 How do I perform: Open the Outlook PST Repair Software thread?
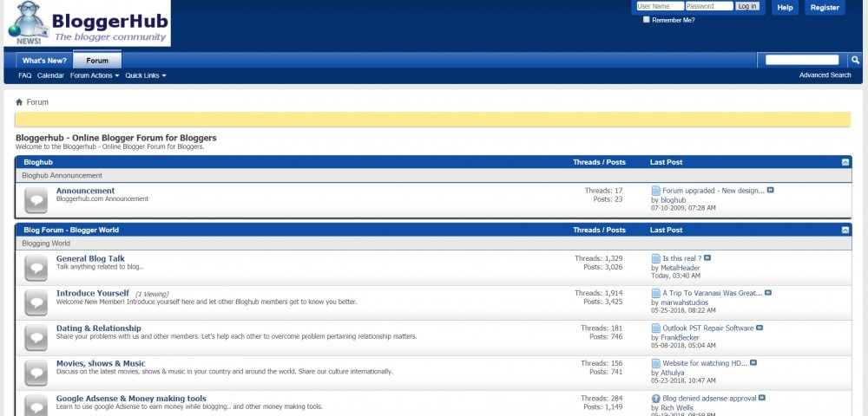point(708,328)
